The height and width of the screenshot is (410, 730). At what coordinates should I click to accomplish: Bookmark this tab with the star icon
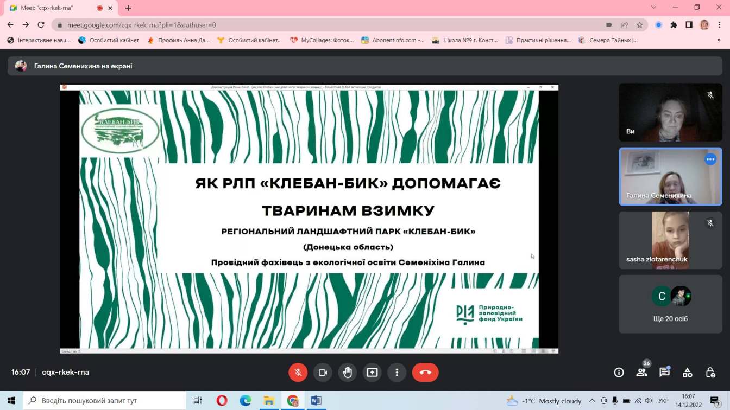640,25
